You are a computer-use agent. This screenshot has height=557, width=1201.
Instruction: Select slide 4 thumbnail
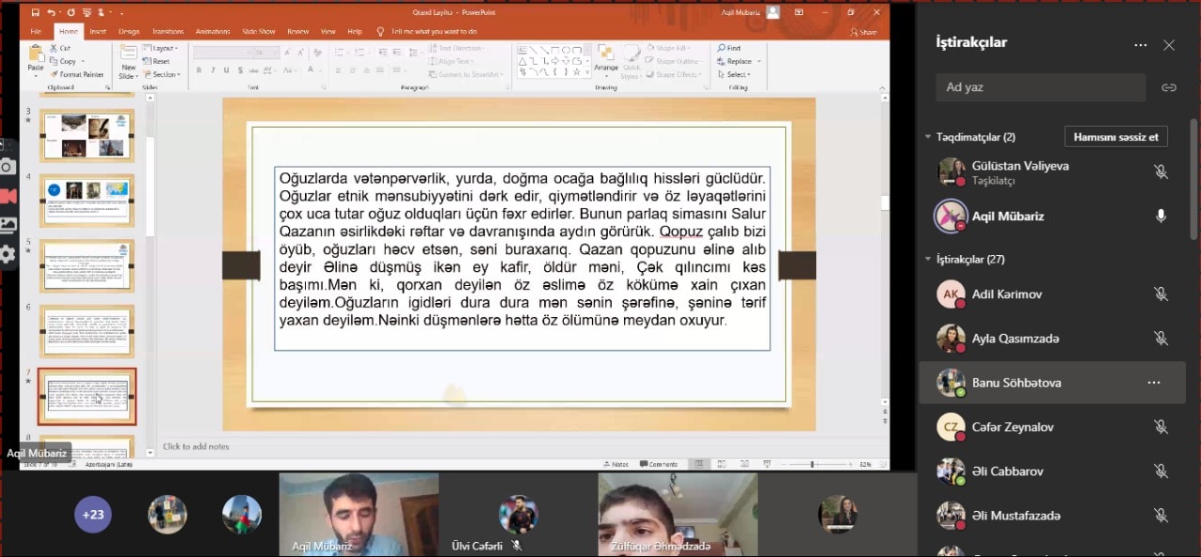click(87, 200)
